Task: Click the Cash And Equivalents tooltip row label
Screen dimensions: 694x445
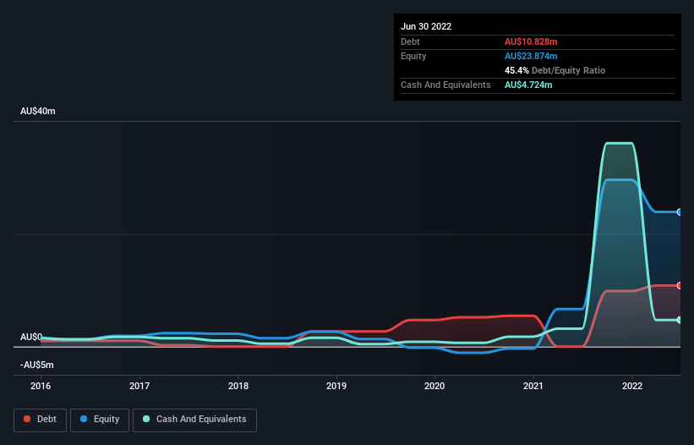Action: tap(445, 85)
